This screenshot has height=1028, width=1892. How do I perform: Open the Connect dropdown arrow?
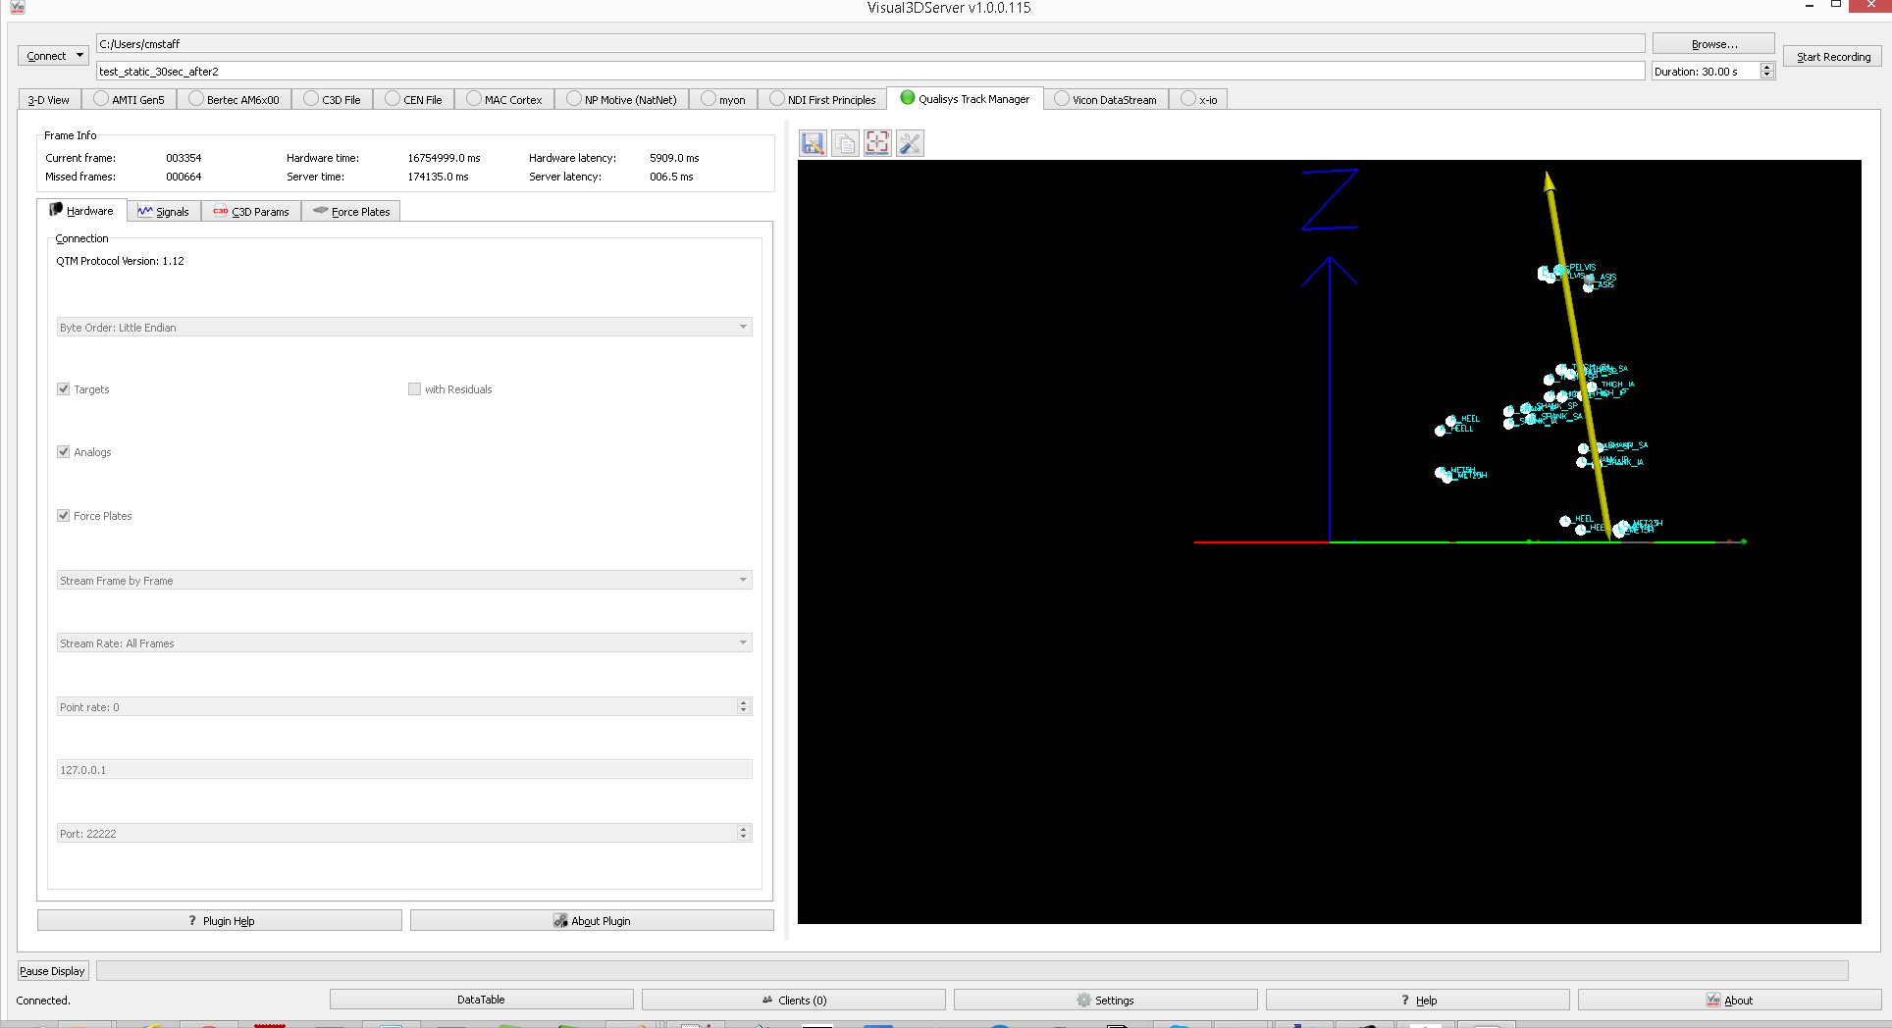tap(80, 56)
